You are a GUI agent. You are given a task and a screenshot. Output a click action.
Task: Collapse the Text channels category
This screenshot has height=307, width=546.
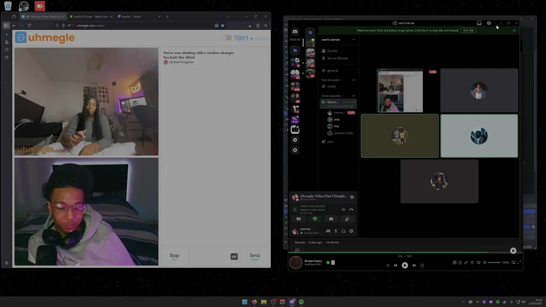point(331,80)
